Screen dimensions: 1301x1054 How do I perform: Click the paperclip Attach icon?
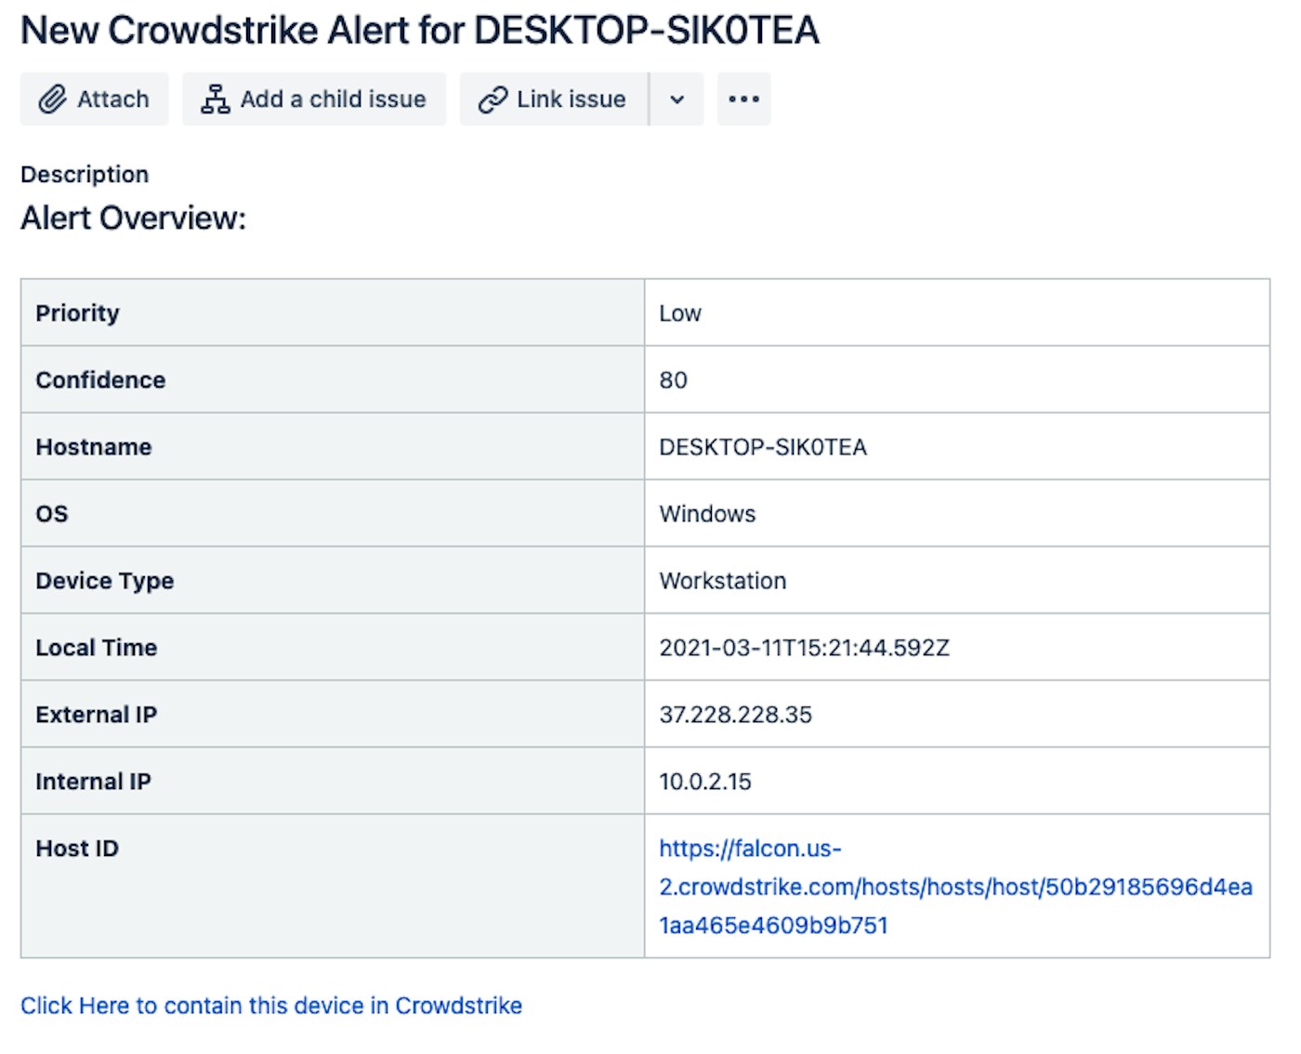(x=52, y=99)
